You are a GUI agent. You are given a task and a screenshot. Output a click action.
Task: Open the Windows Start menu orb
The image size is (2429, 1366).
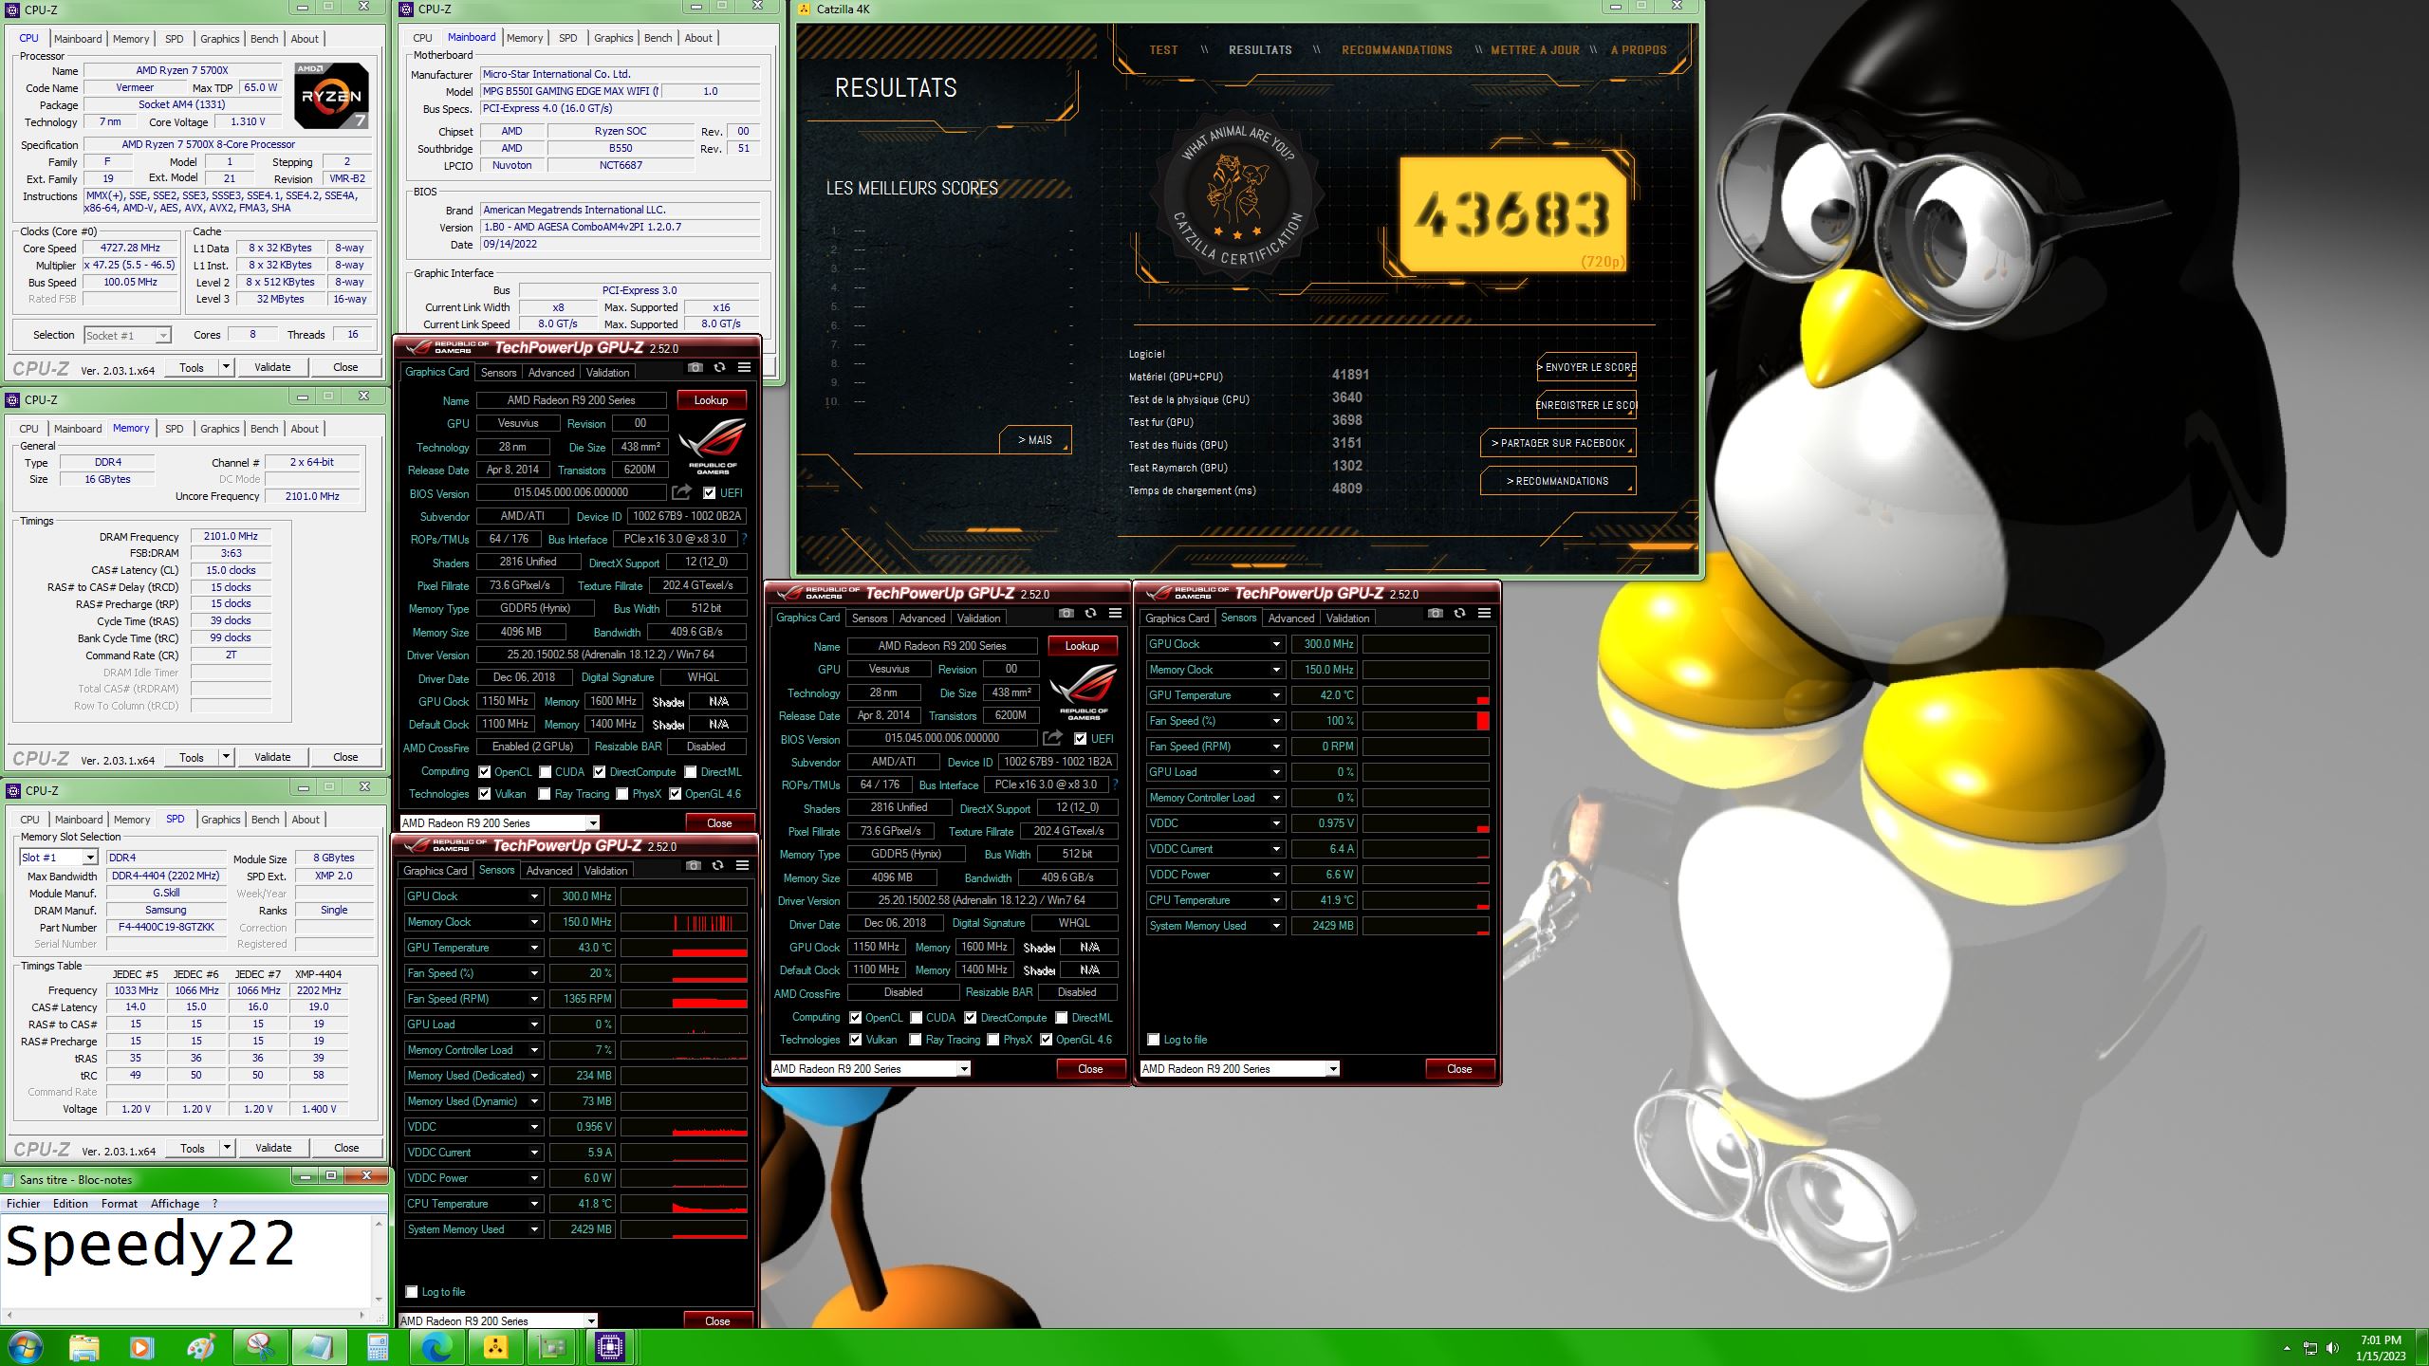(x=25, y=1347)
